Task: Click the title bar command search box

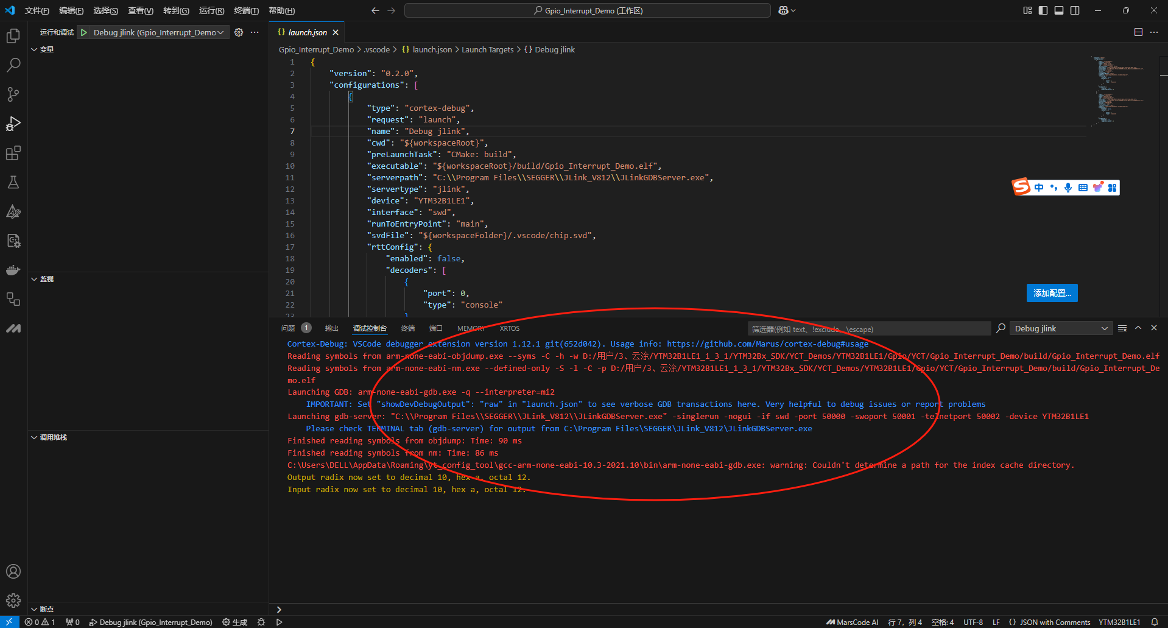Action: click(588, 10)
